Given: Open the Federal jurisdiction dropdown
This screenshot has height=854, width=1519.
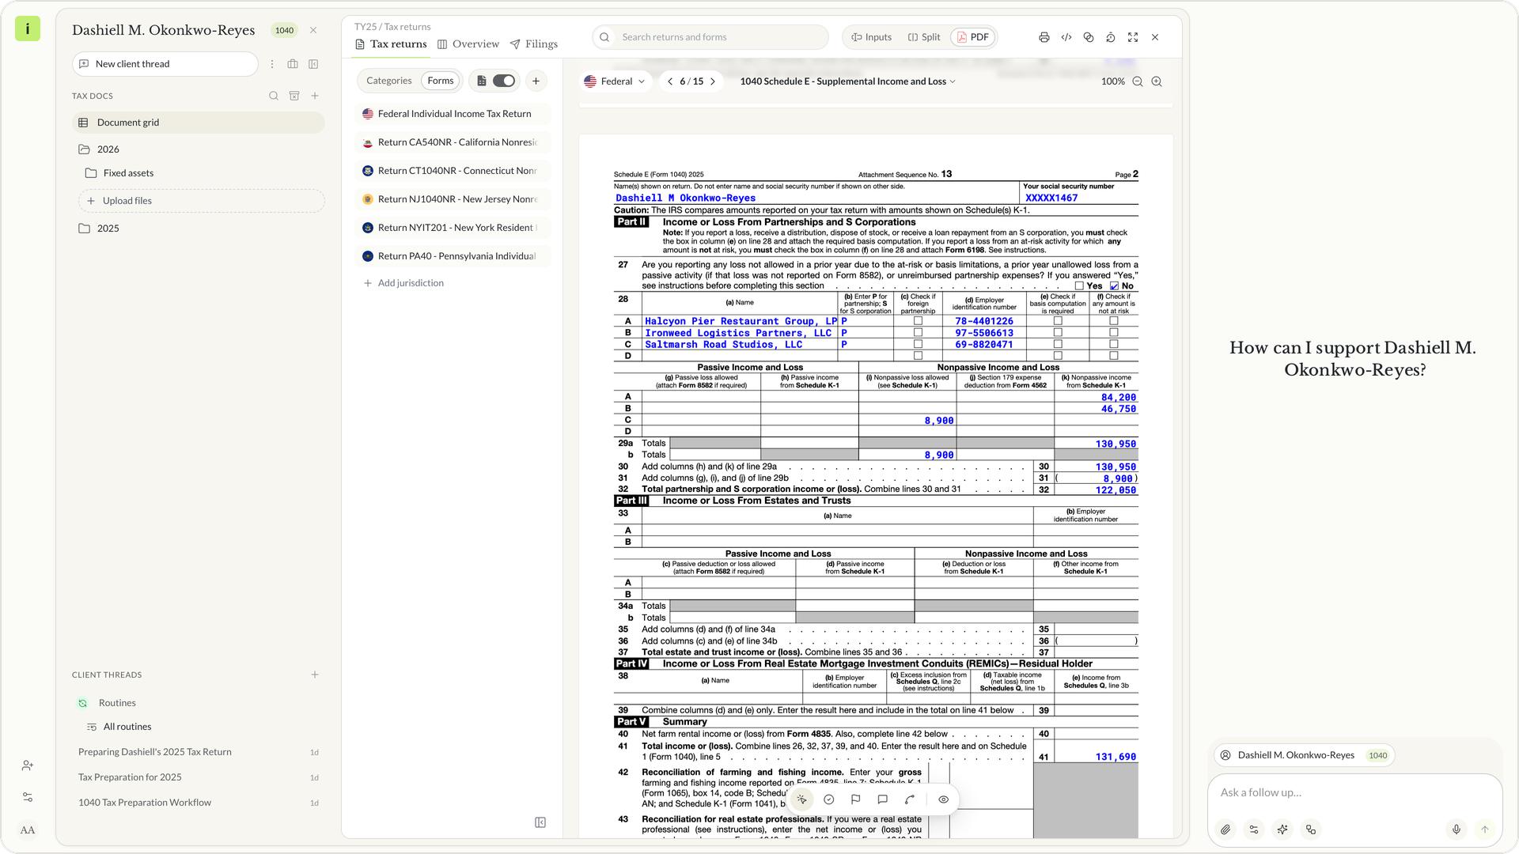Looking at the screenshot, I should tap(614, 81).
